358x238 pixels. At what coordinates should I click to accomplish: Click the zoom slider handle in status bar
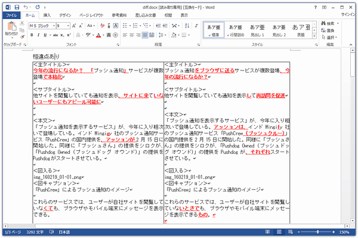pyautogui.click(x=317, y=232)
